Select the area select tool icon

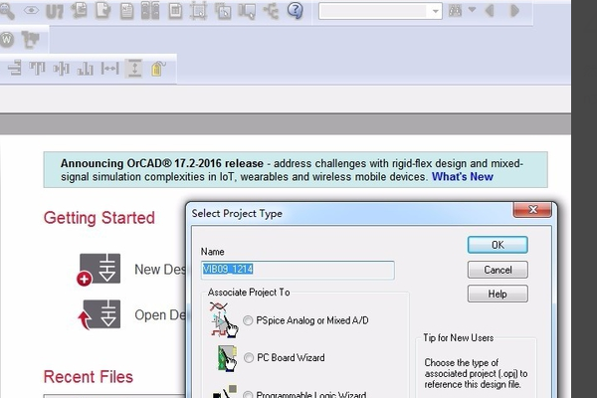click(x=223, y=11)
